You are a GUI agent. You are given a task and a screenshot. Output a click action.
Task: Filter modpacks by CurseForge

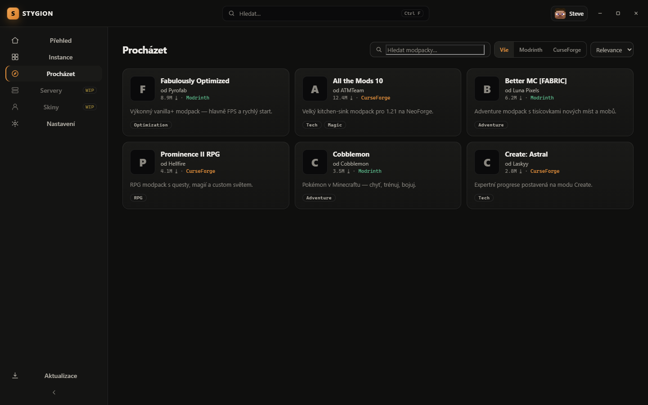pyautogui.click(x=567, y=50)
